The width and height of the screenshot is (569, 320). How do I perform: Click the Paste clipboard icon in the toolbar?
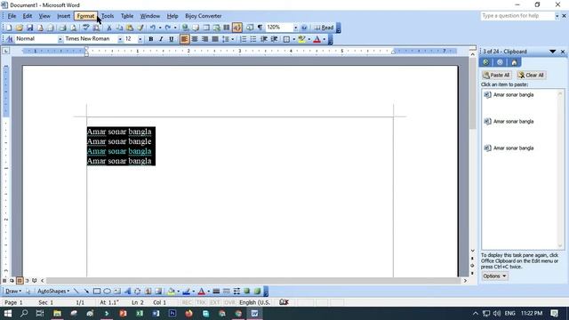pos(130,28)
